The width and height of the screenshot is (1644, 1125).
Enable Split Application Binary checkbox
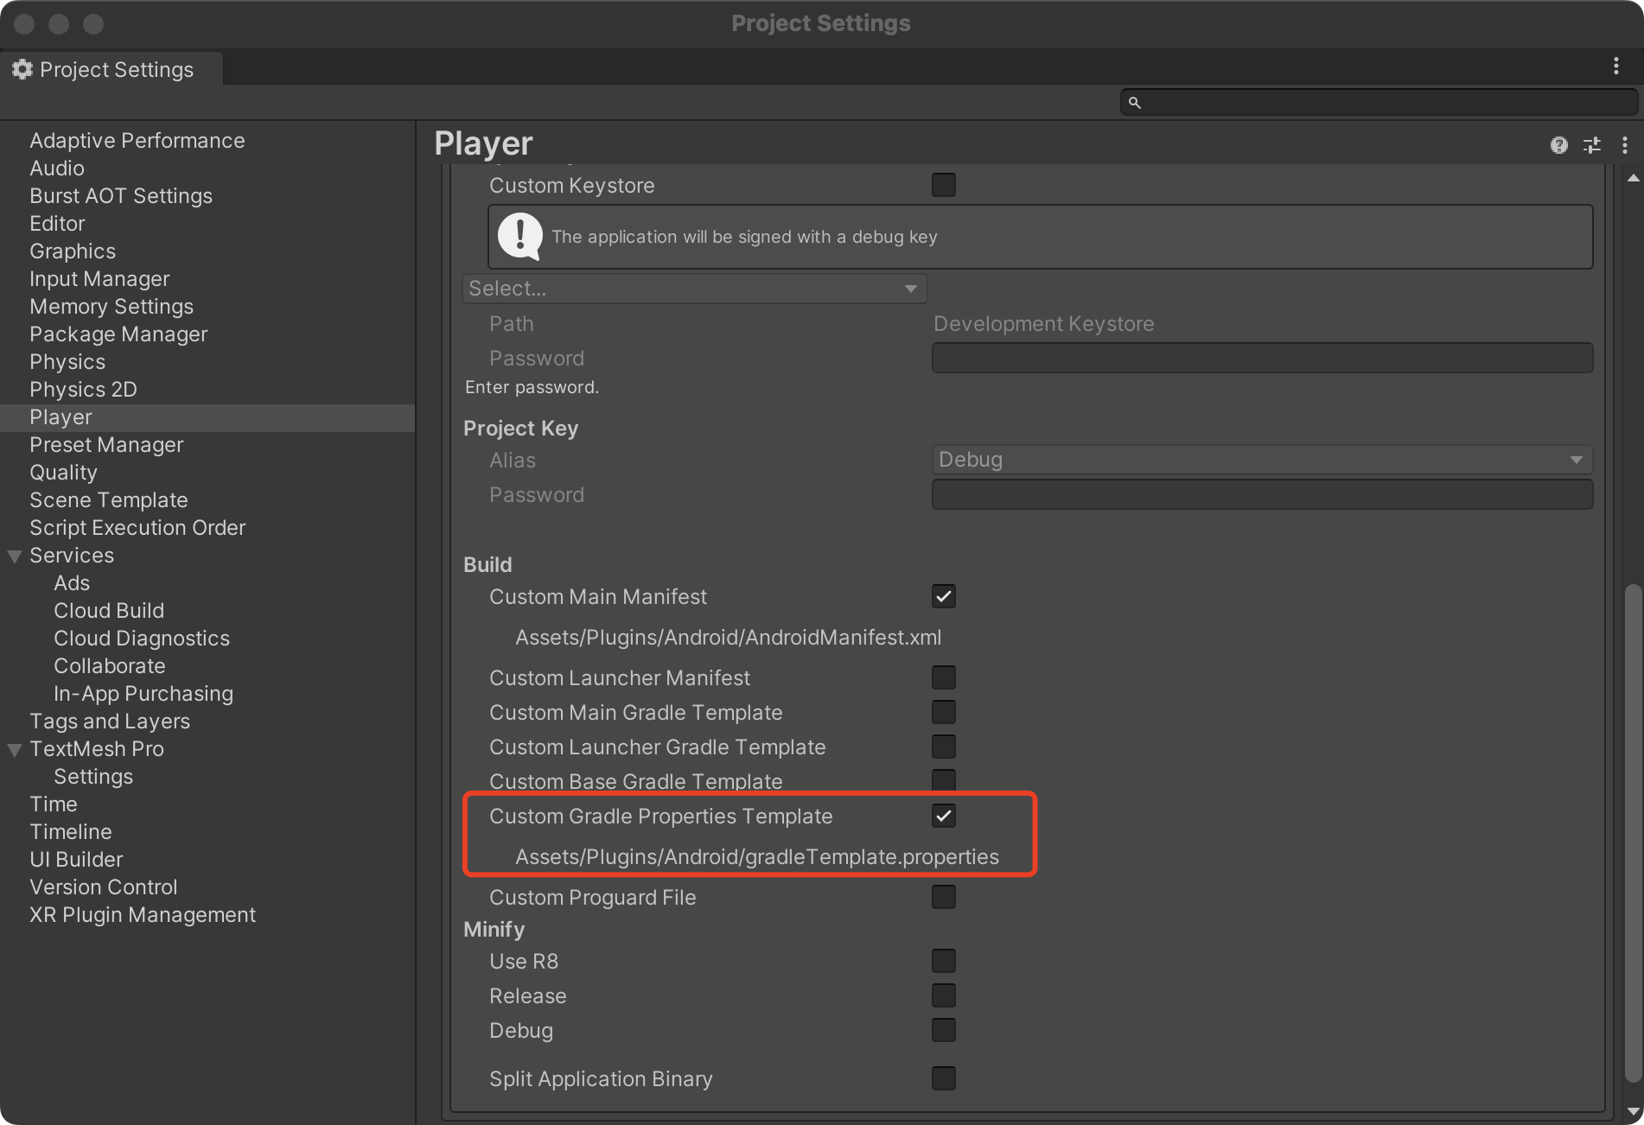click(x=944, y=1078)
